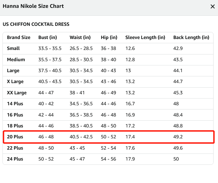Screen dimensions: 218x183
Task: Click Medium hip value '38 - 40'
Action: click(109, 60)
